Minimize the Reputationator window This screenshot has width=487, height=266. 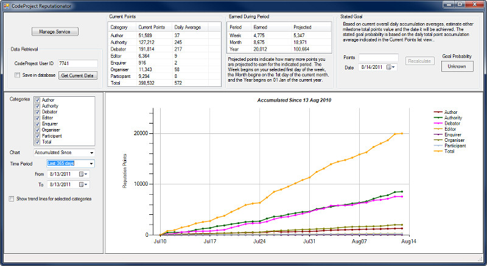click(448, 4)
